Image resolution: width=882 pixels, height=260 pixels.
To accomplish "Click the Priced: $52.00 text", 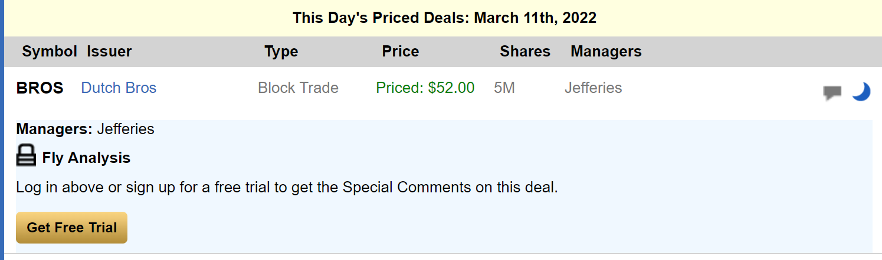I will pos(425,88).
